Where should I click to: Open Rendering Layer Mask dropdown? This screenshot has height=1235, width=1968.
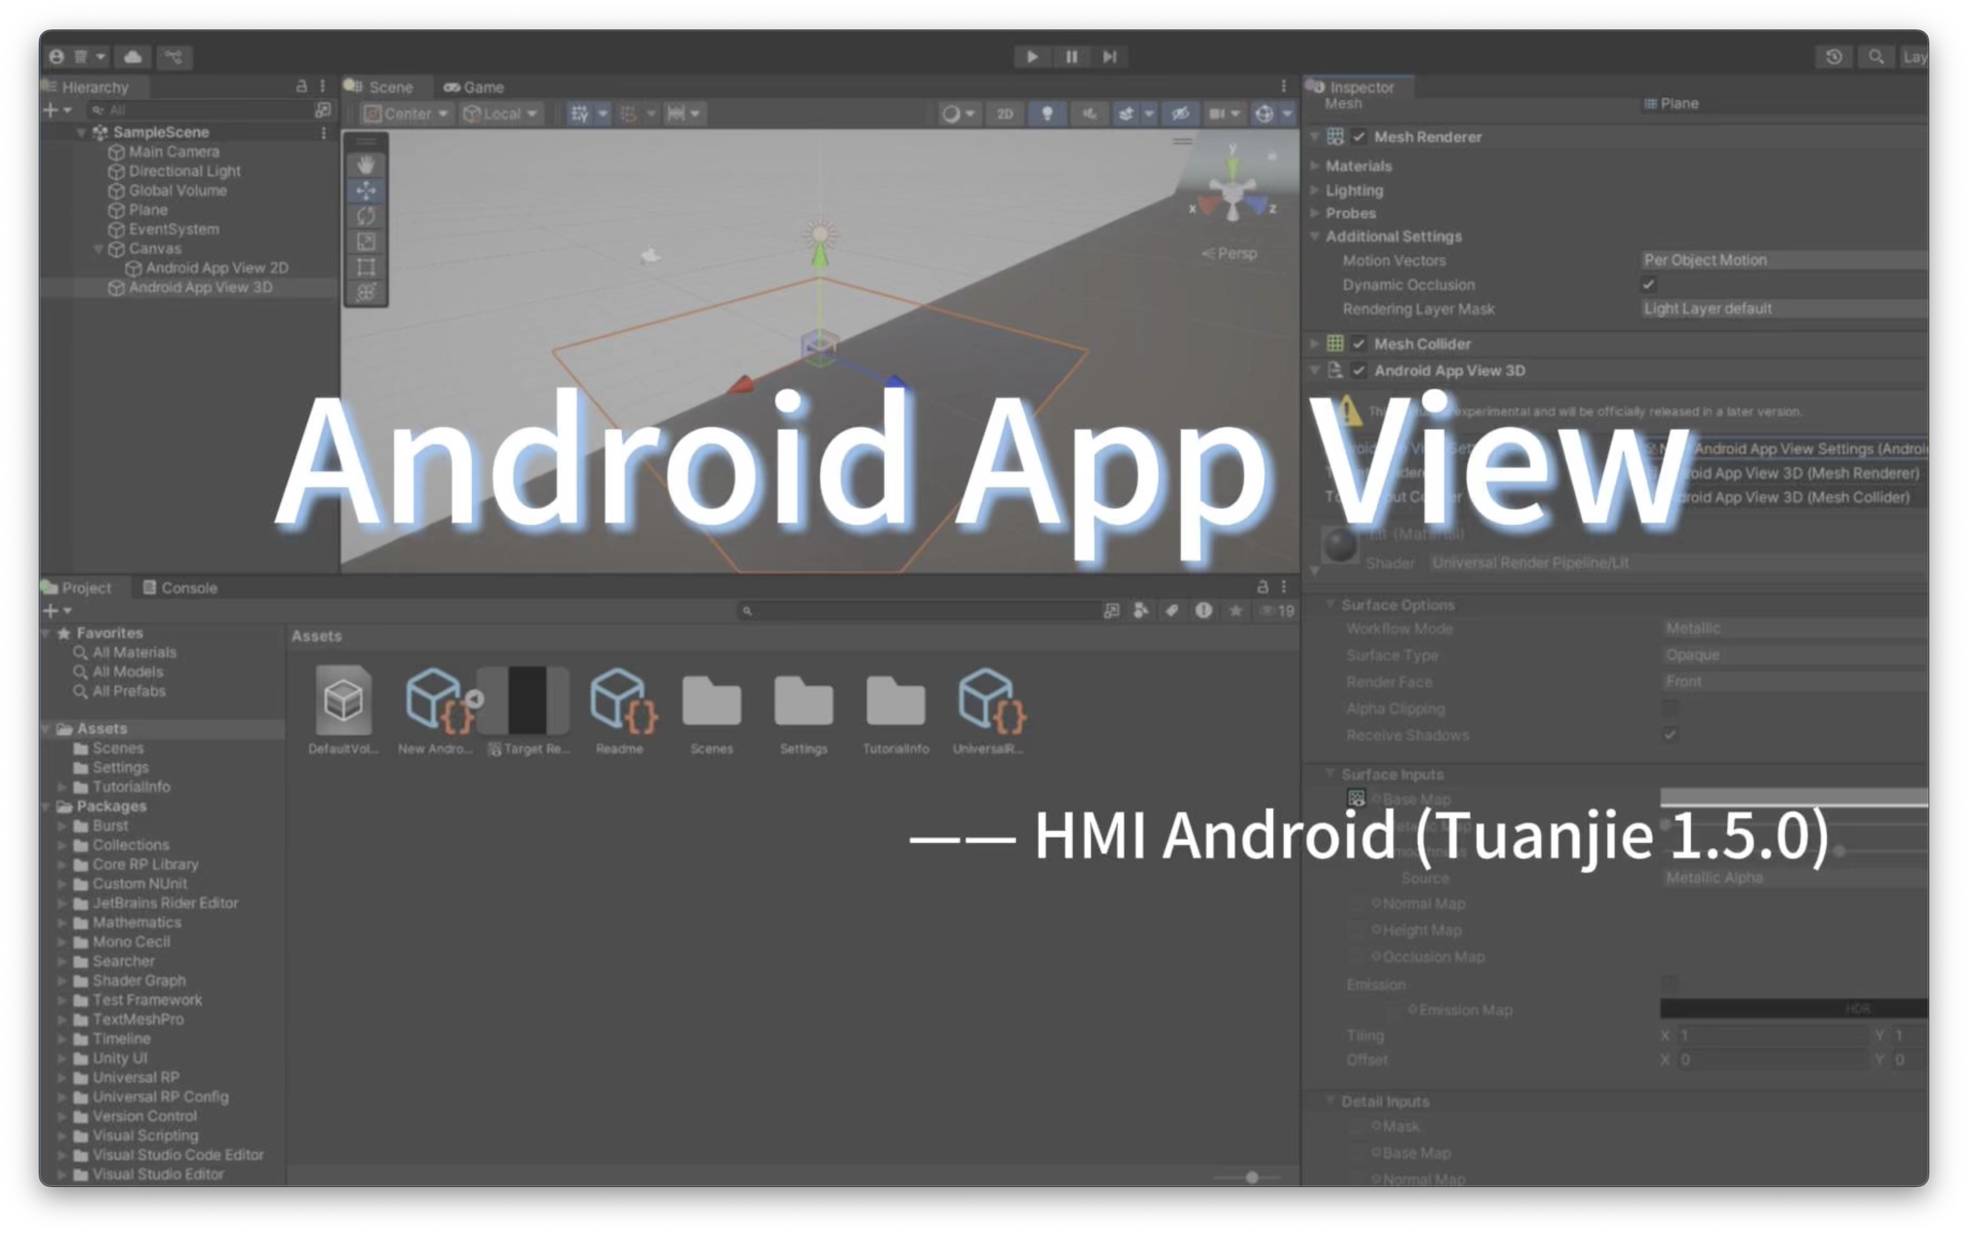[1784, 308]
